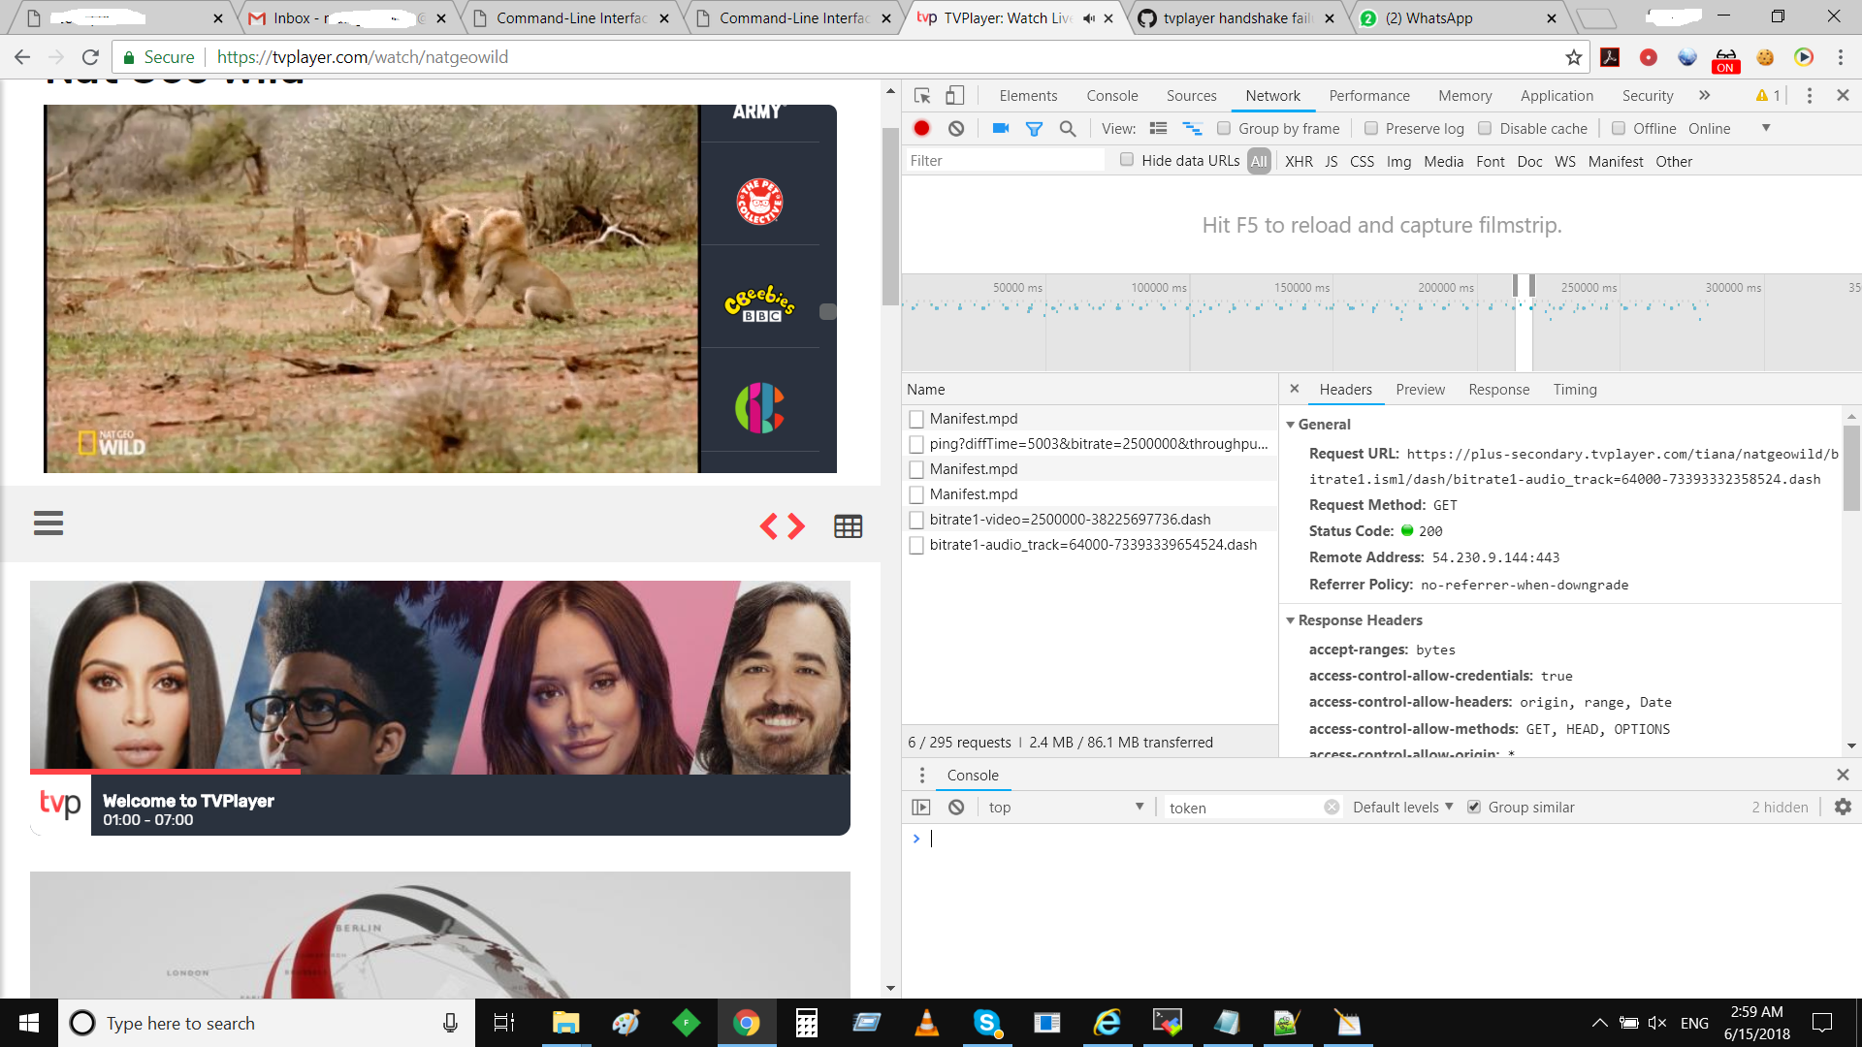
Task: Reload the TVPlayer page
Action: pos(90,57)
